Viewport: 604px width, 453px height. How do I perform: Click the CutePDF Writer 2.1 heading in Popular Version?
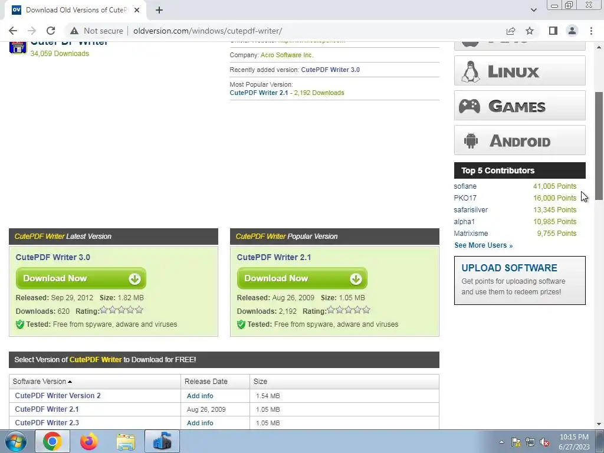274,257
